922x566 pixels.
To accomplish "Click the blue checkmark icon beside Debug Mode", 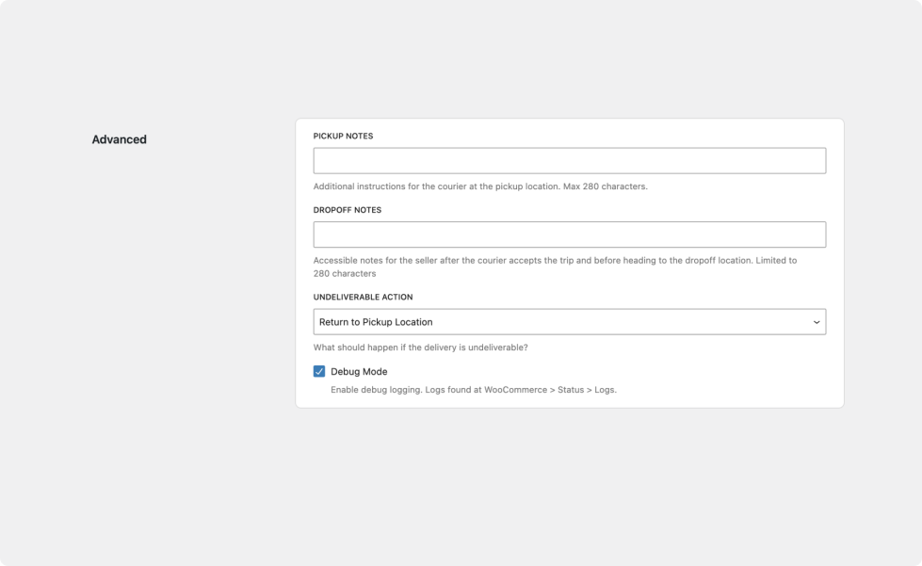I will tap(319, 371).
